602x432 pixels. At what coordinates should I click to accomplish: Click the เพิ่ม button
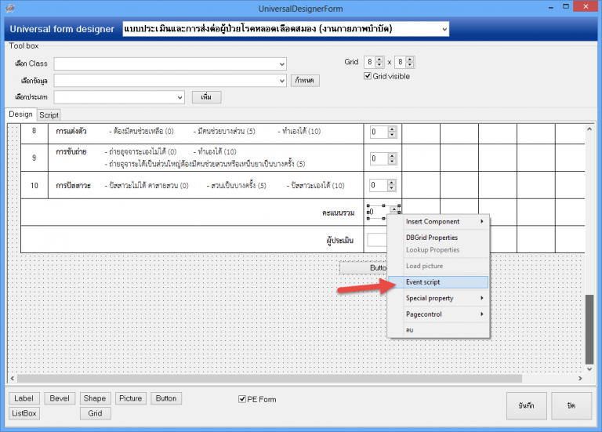coord(207,97)
